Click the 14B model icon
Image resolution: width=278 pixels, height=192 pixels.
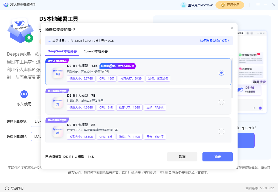[x=58, y=73]
